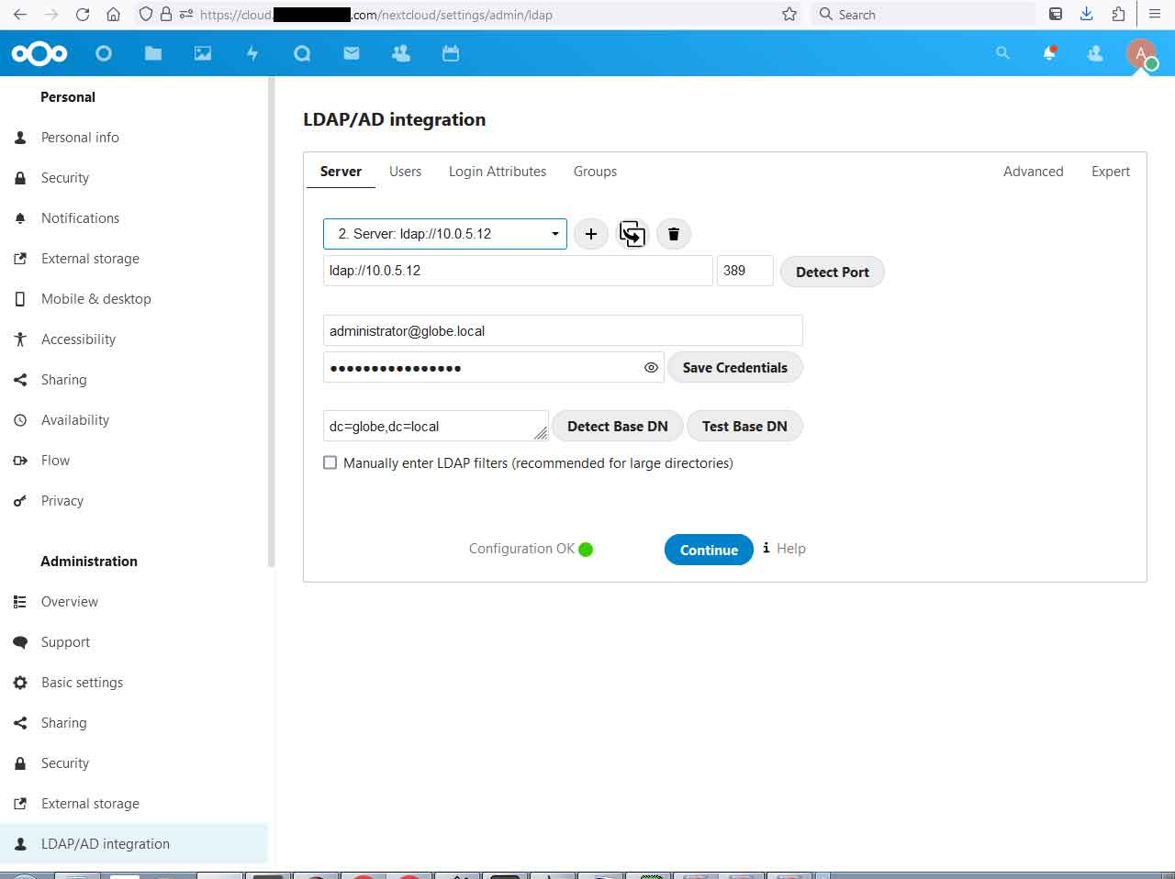Open External storage under Administration
Viewport: 1175px width, 879px height.
click(90, 804)
